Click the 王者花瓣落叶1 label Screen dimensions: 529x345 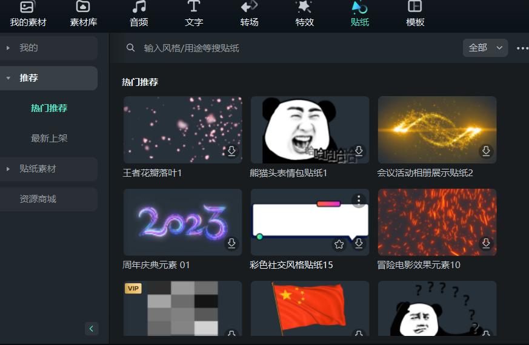coord(152,173)
